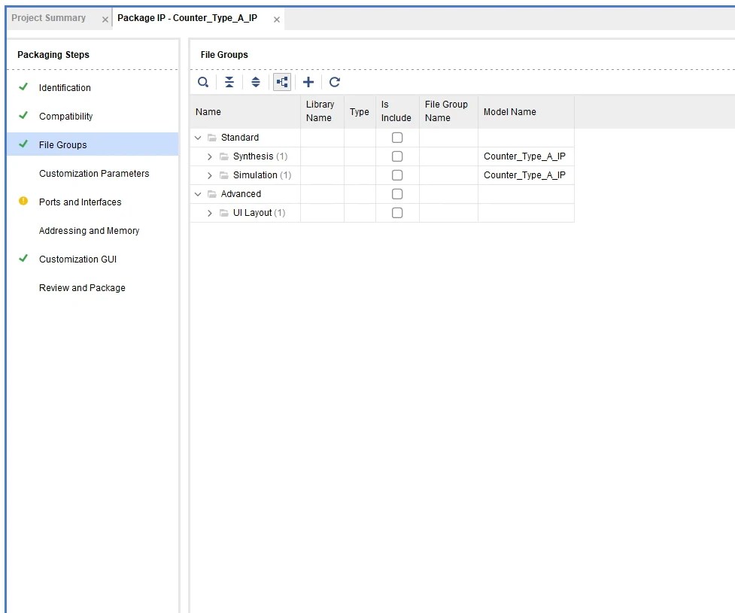Click the Library Name column header
This screenshot has height=613, width=735.
tap(322, 111)
